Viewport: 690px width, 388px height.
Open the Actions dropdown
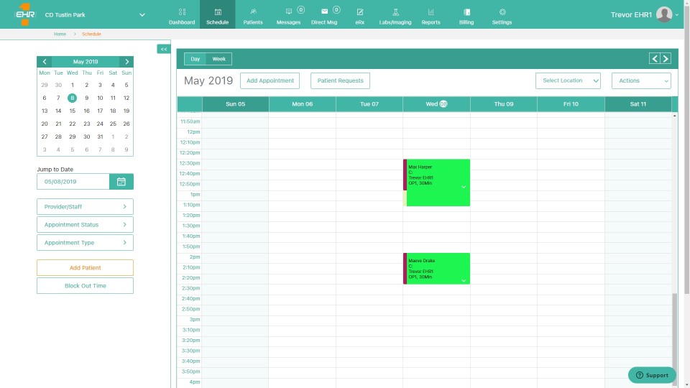click(641, 80)
